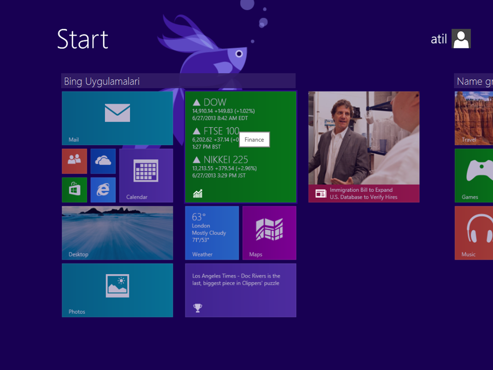Viewport: 493px width, 370px height.
Task: Click the atil user account picture
Action: (x=461, y=39)
